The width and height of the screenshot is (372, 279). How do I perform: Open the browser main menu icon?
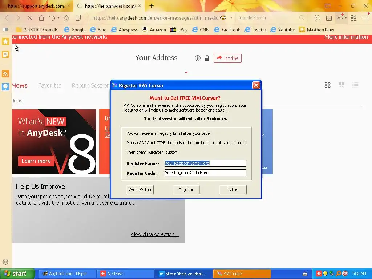pyautogui.click(x=365, y=18)
